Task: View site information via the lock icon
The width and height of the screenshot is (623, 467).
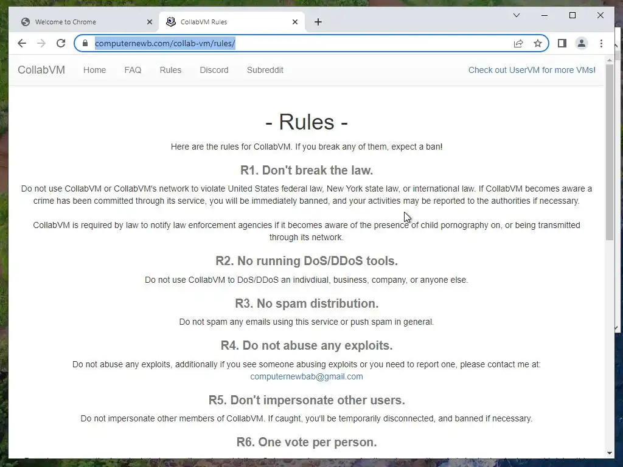Action: (x=85, y=43)
